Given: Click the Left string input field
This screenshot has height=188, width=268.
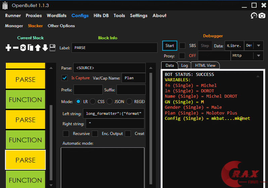Looking at the screenshot, I should point(114,113).
